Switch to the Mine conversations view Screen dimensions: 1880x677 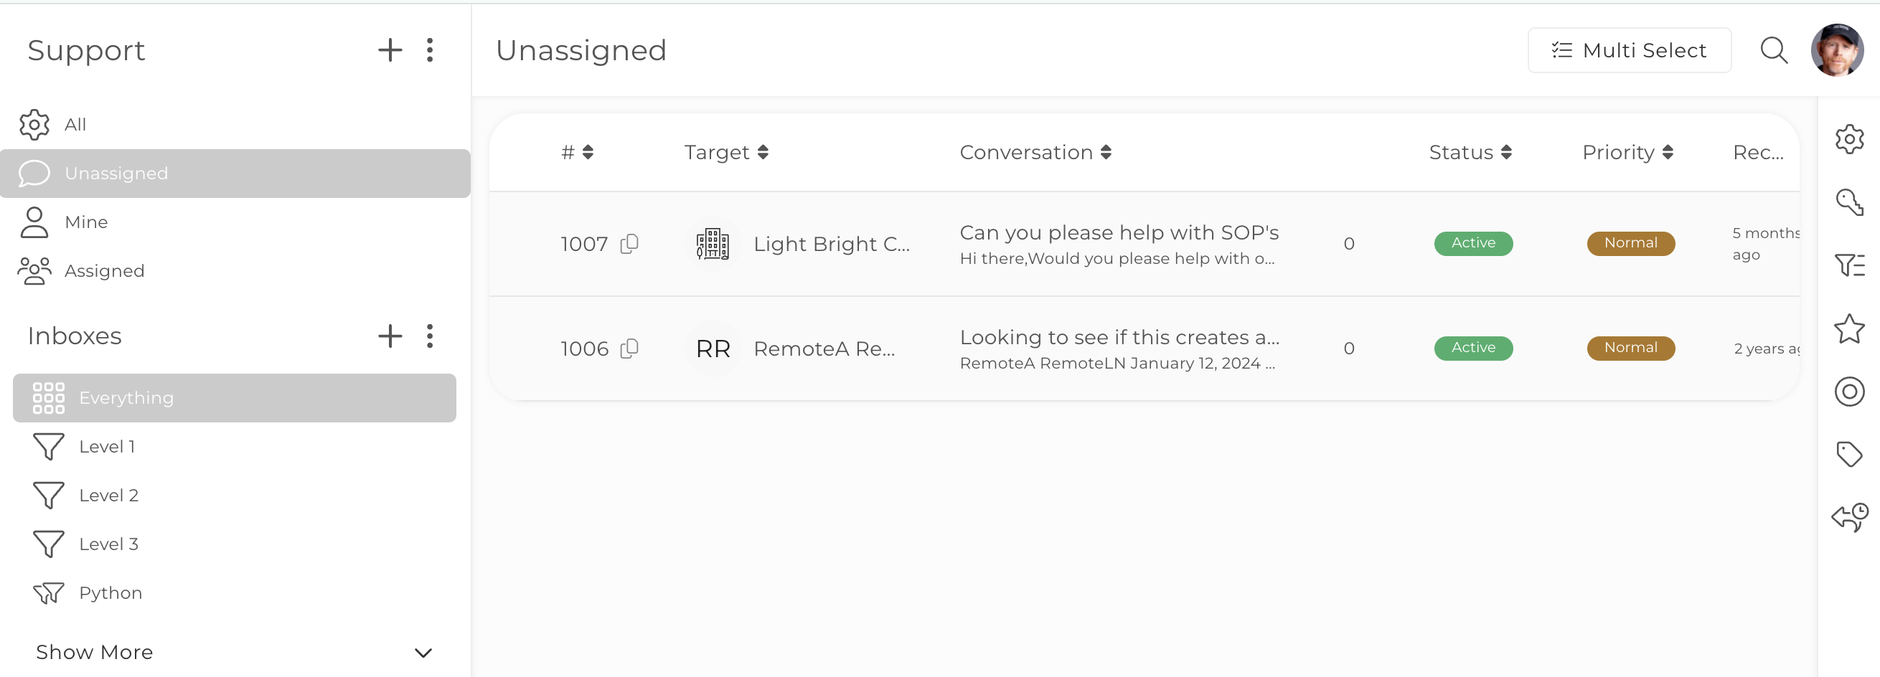[x=86, y=222]
